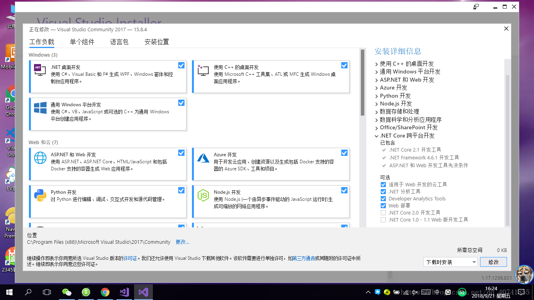Viewport: 534px width, 300px height.
Task: Show hidden system tray icons
Action: point(368,292)
